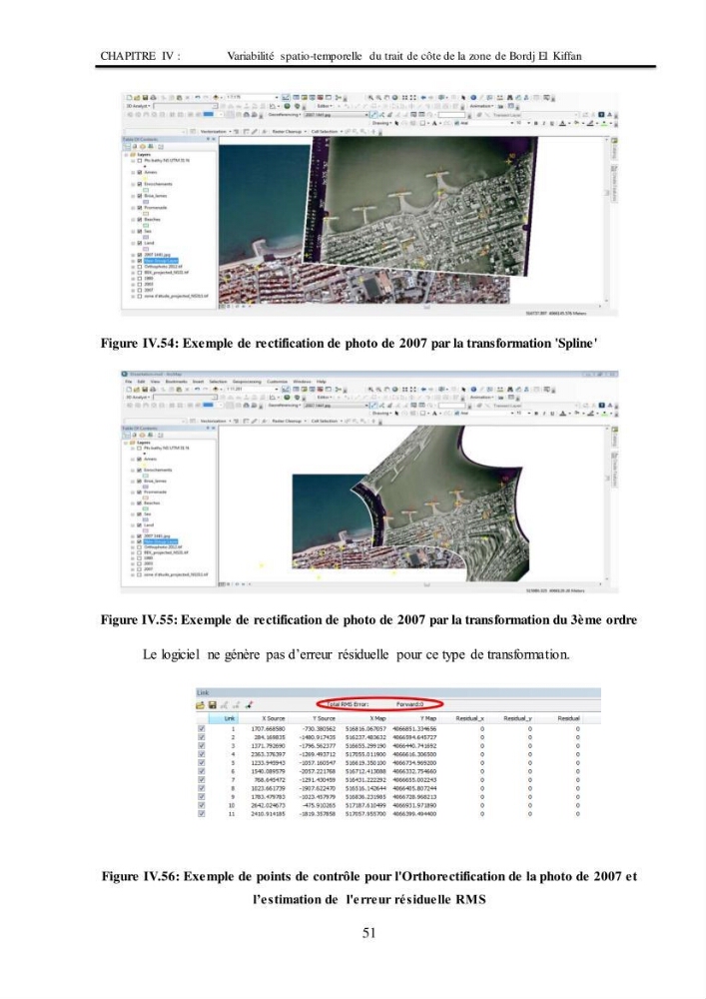Click the Georeferencing layer field showing 2007 1441.jpg in Figure IV.54
Screen dimensions: 706x999
pyautogui.click(x=337, y=115)
